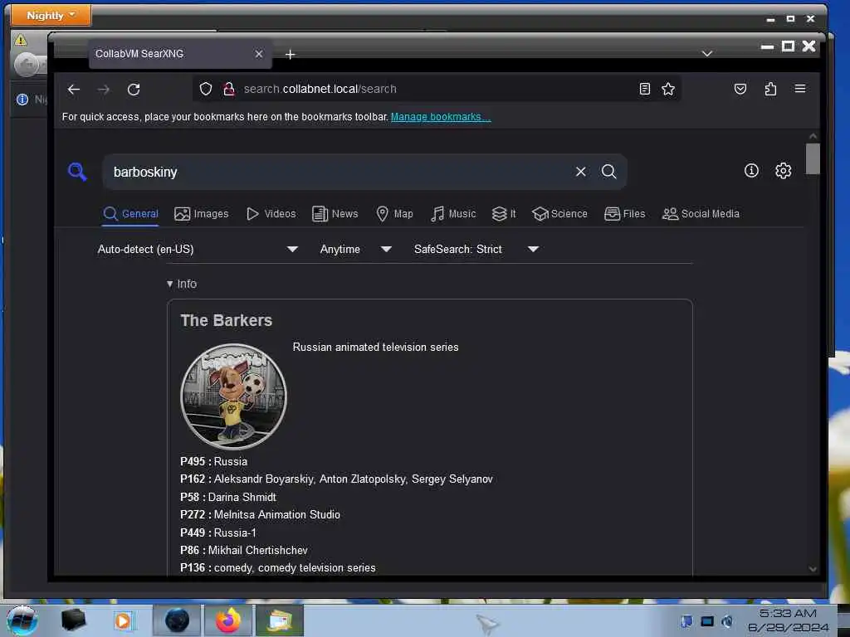
Task: Open the file explorer taskbar icon
Action: click(x=280, y=620)
